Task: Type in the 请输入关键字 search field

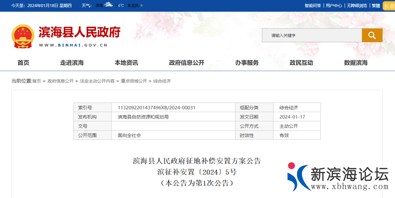Action: [312, 35]
